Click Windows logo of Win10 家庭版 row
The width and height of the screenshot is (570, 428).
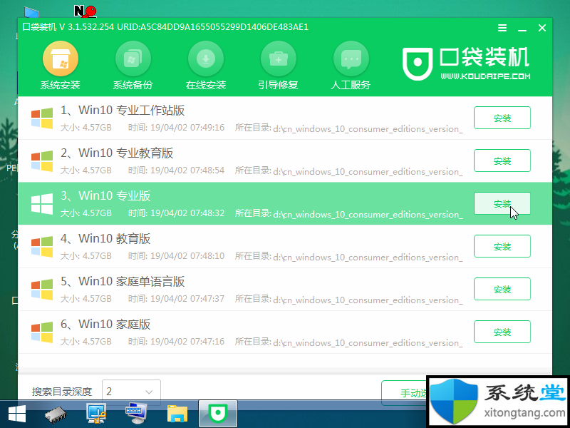tap(42, 332)
